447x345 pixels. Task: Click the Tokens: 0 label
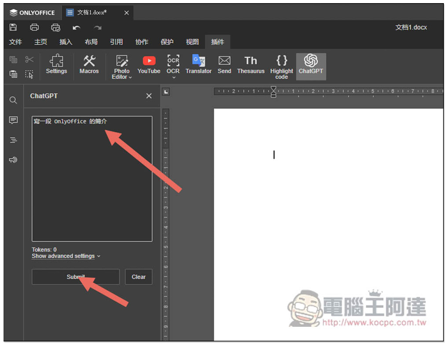44,250
